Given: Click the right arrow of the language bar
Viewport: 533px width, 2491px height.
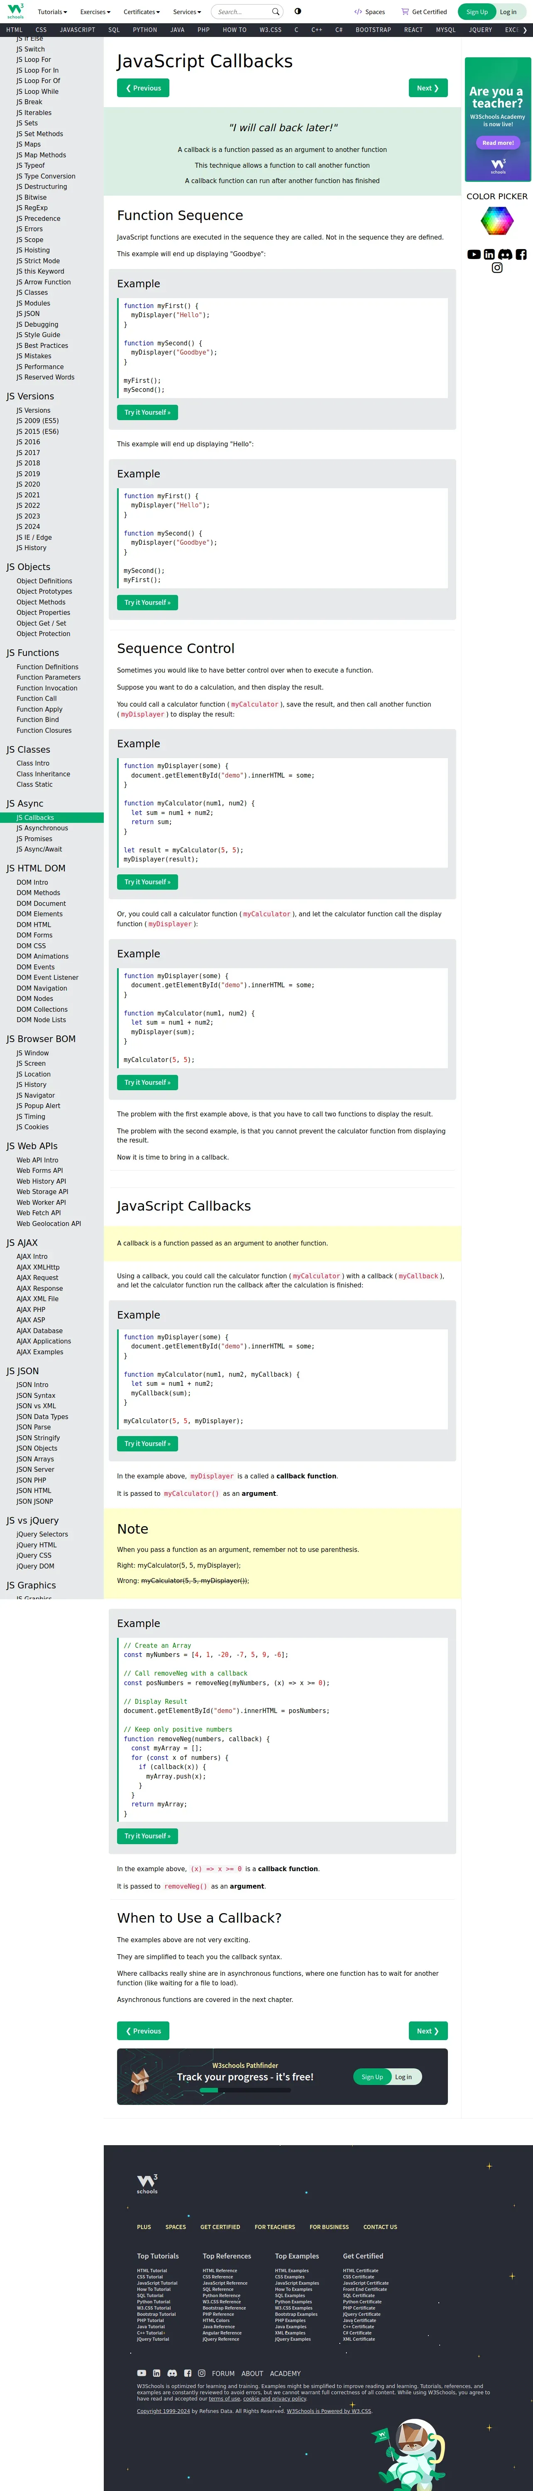Looking at the screenshot, I should tap(525, 30).
